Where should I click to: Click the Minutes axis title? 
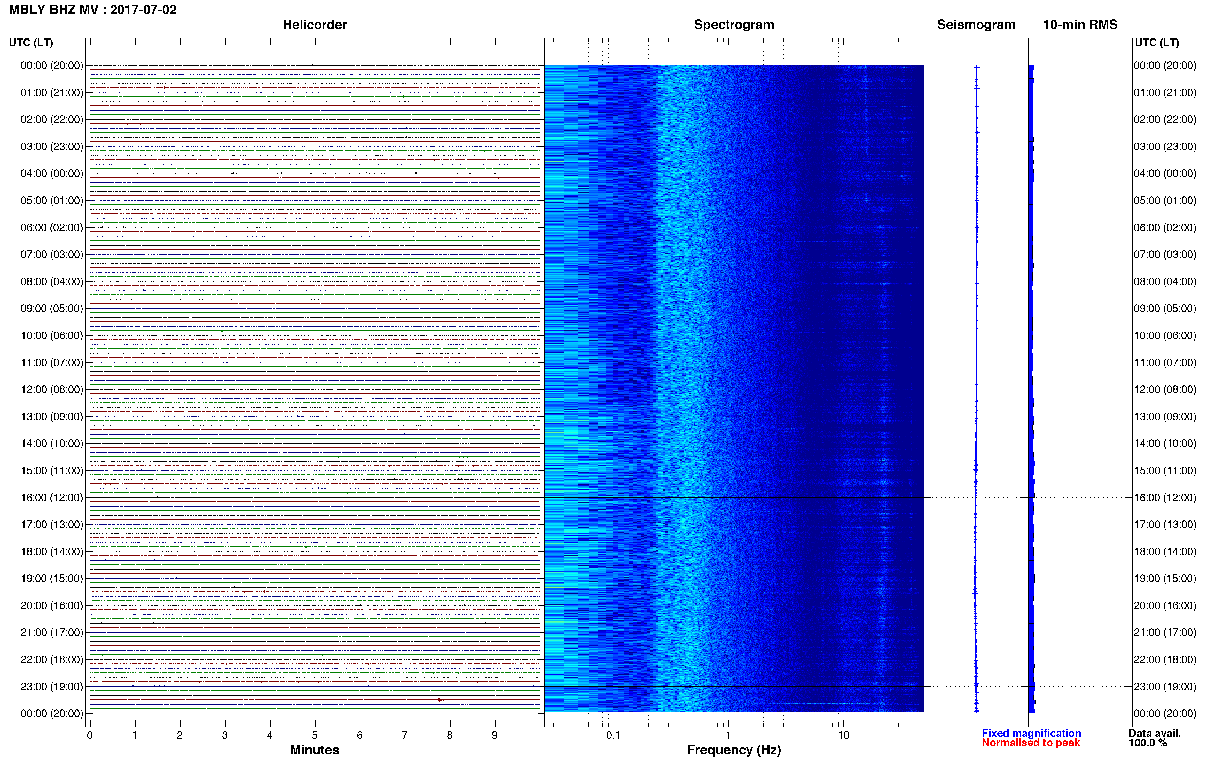click(x=315, y=750)
